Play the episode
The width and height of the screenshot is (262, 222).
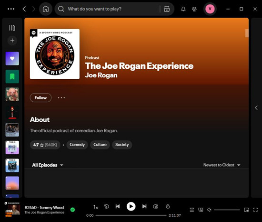(x=131, y=206)
